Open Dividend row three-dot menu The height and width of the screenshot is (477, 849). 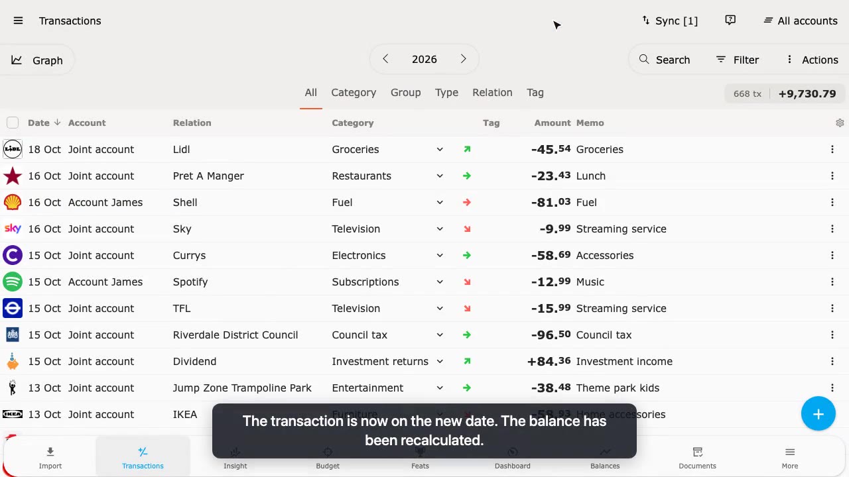coord(832,361)
